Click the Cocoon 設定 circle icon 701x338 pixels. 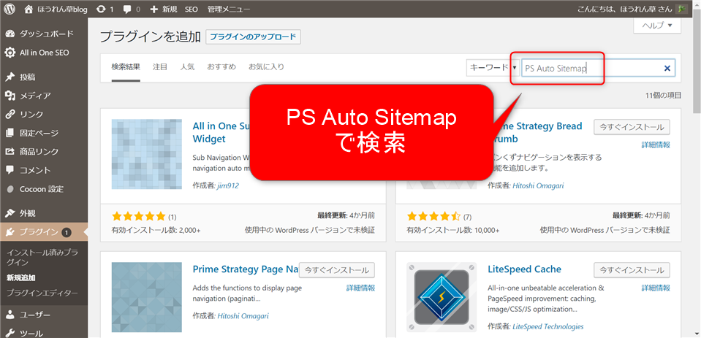10,189
